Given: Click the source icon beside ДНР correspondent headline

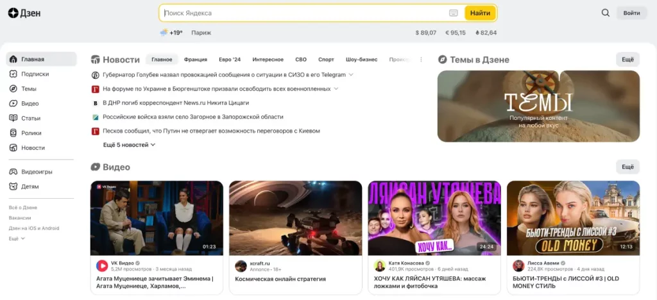Looking at the screenshot, I should click(95, 103).
